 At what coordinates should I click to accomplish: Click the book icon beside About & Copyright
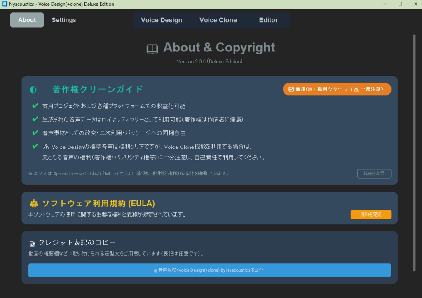(152, 49)
